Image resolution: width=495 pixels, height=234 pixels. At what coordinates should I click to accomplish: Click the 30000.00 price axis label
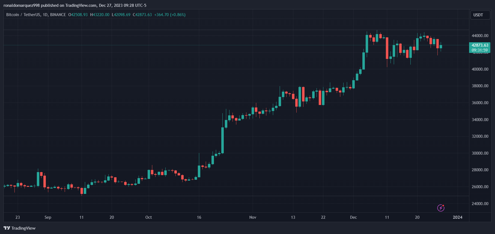click(x=480, y=153)
